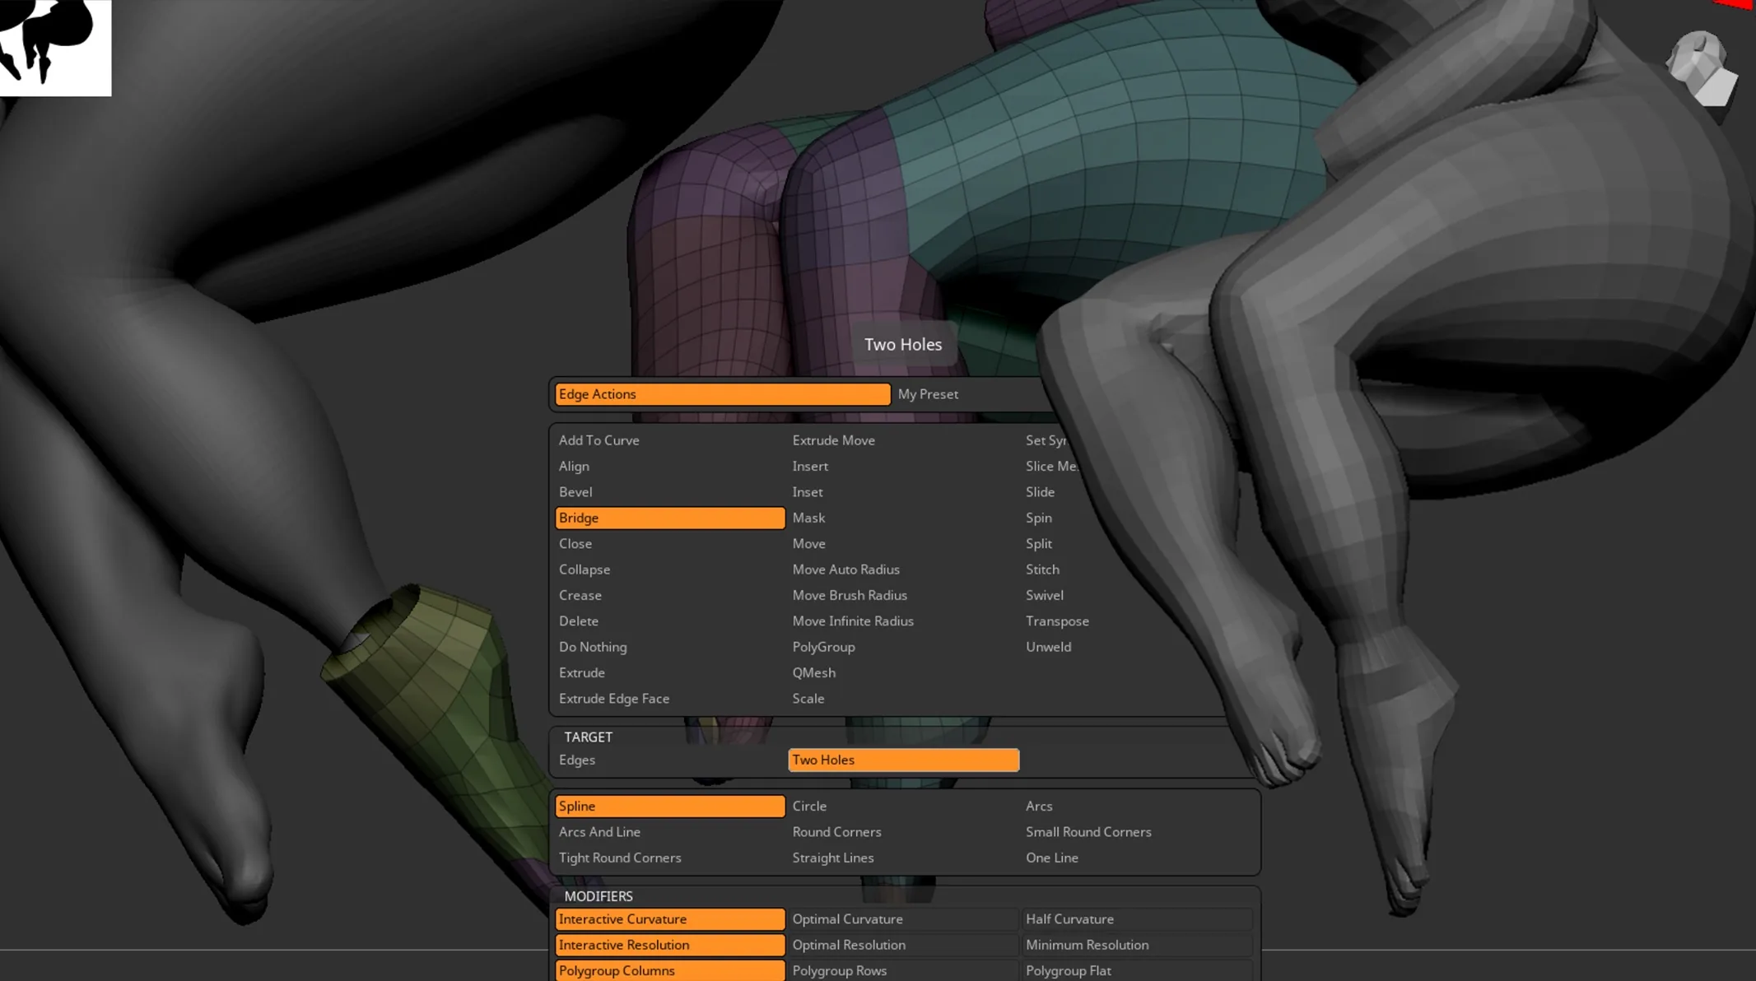Select the Bevel edge action
Viewport: 1756px width, 981px height.
(x=575, y=492)
